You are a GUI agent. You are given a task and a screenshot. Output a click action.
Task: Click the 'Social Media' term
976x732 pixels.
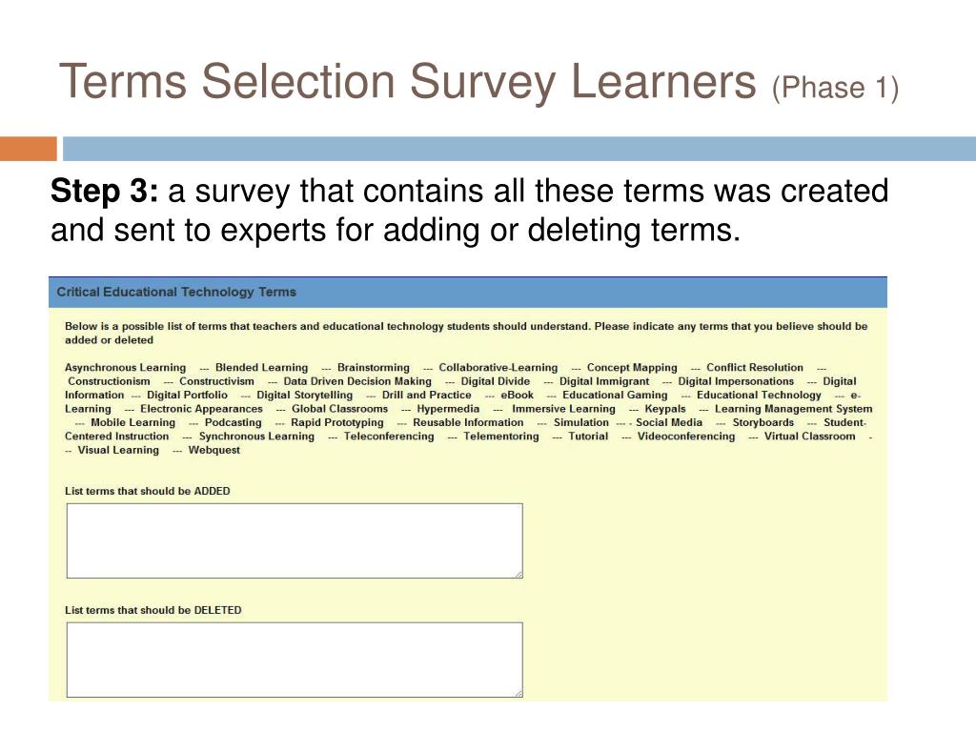click(668, 422)
